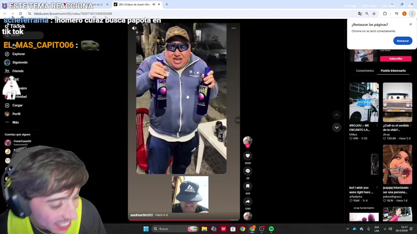Click the TikTok logo in sidebar
Image resolution: width=417 pixels, height=234 pixels.
pos(14,26)
